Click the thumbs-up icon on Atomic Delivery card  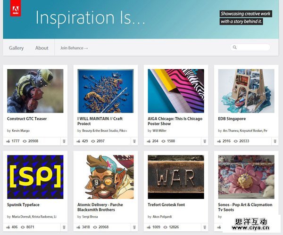point(79,227)
